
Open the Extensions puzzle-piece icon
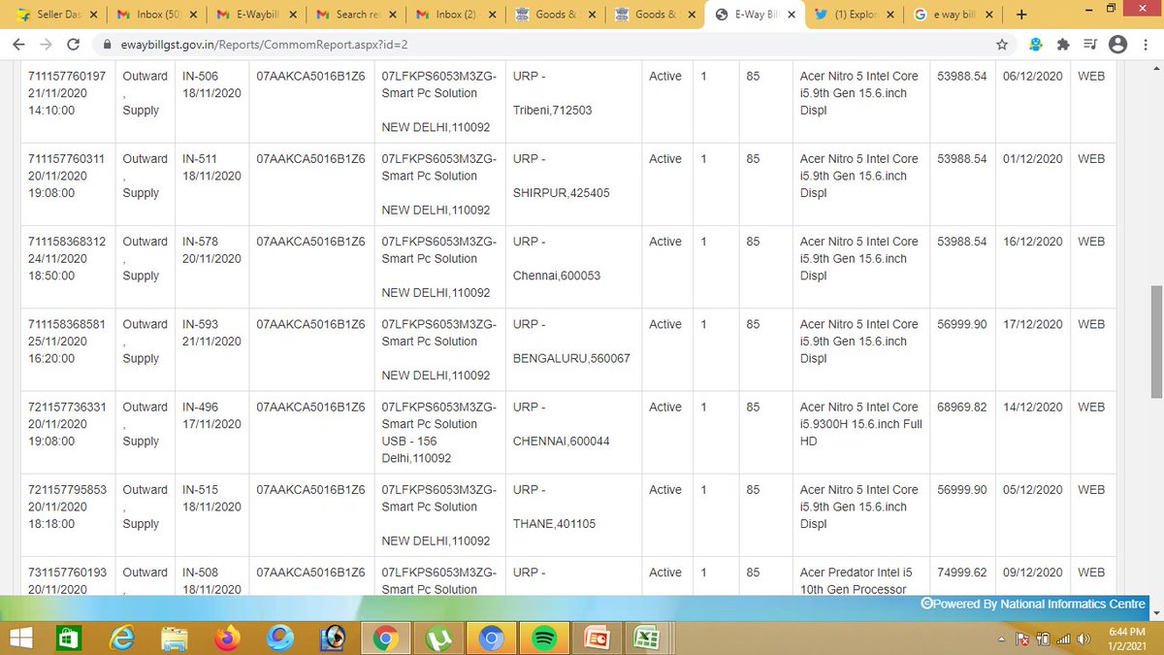(x=1064, y=45)
